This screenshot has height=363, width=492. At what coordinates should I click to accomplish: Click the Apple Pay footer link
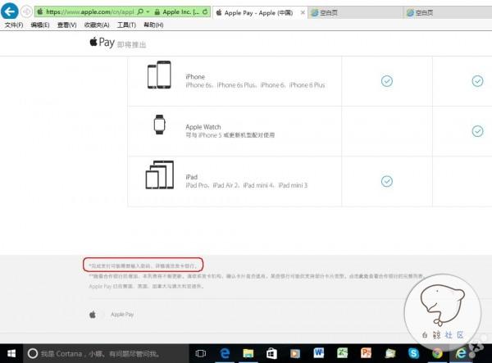122,314
